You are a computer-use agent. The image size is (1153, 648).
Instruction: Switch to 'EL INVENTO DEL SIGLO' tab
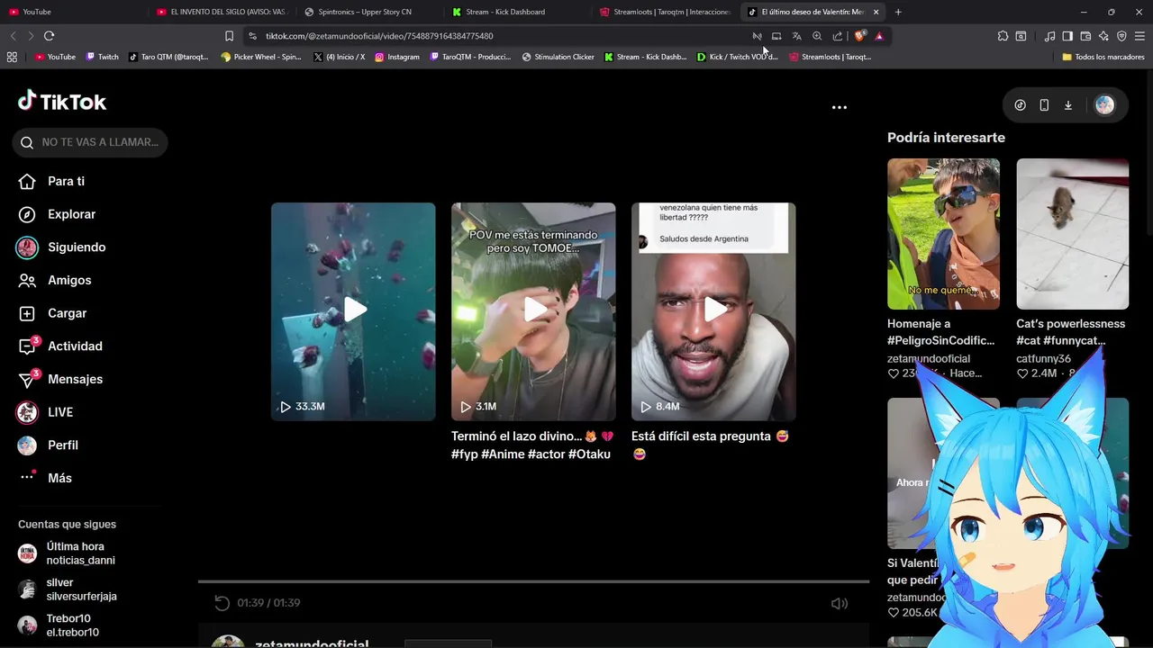221,12
